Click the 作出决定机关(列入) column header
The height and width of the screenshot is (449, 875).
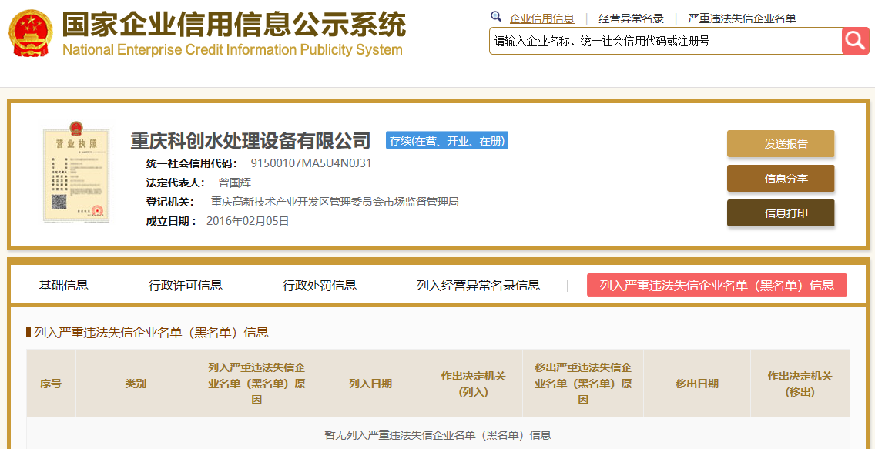(x=473, y=384)
